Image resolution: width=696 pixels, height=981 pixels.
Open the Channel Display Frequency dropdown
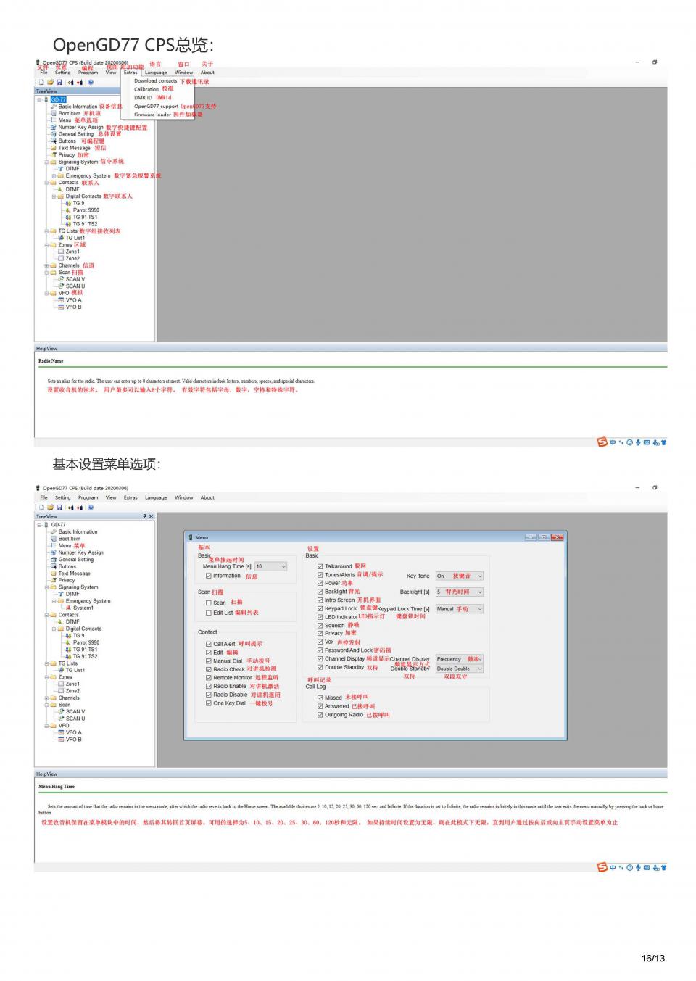(x=479, y=659)
